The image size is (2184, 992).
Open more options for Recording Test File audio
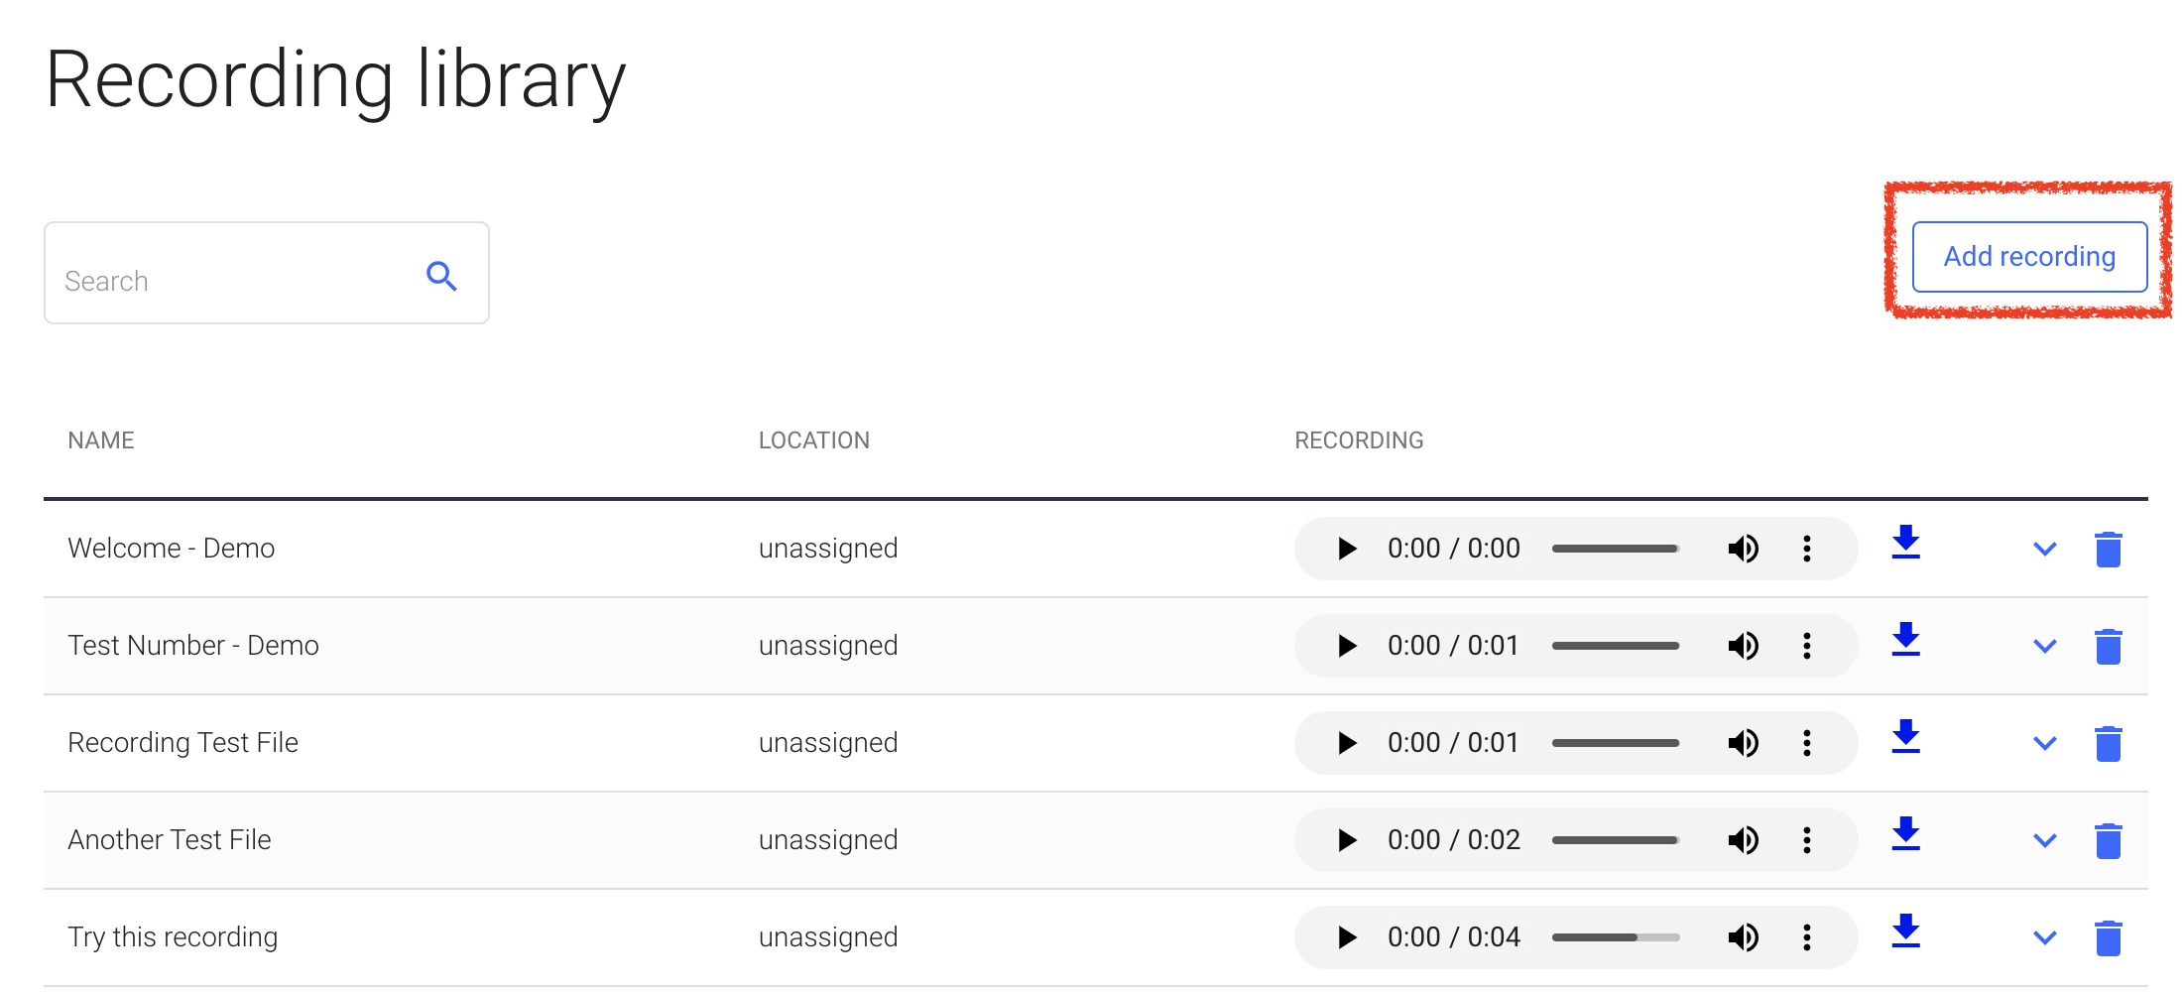click(x=1807, y=743)
